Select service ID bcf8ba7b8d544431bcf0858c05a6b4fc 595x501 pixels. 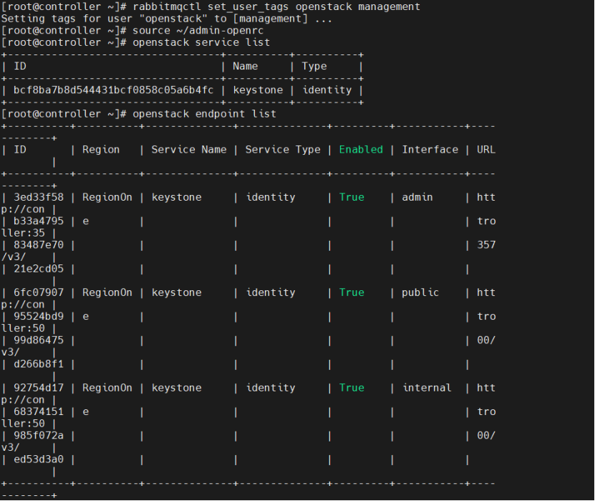coord(113,90)
